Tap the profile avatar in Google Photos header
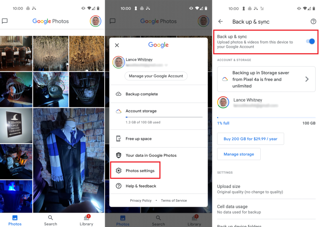 [95, 21]
